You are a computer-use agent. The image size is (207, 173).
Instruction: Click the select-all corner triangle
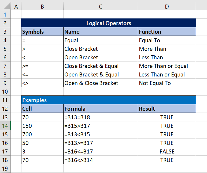(5, 6)
